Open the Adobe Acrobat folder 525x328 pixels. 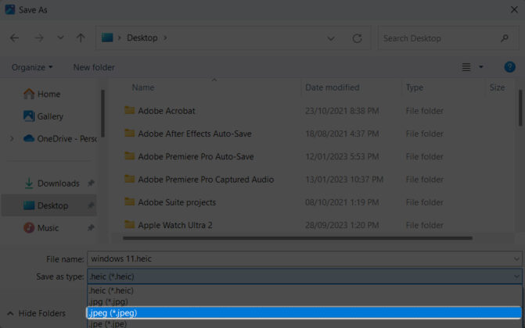167,111
